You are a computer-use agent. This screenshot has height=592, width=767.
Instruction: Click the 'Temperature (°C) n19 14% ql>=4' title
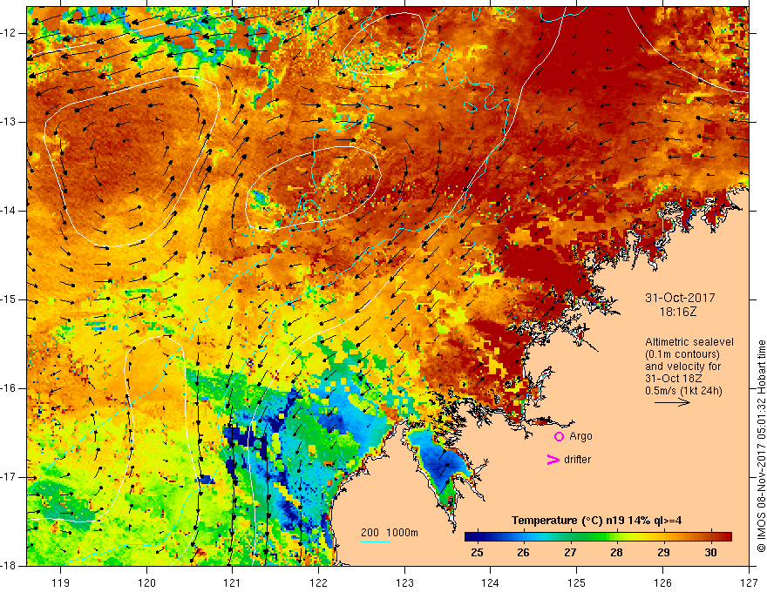pos(597,521)
